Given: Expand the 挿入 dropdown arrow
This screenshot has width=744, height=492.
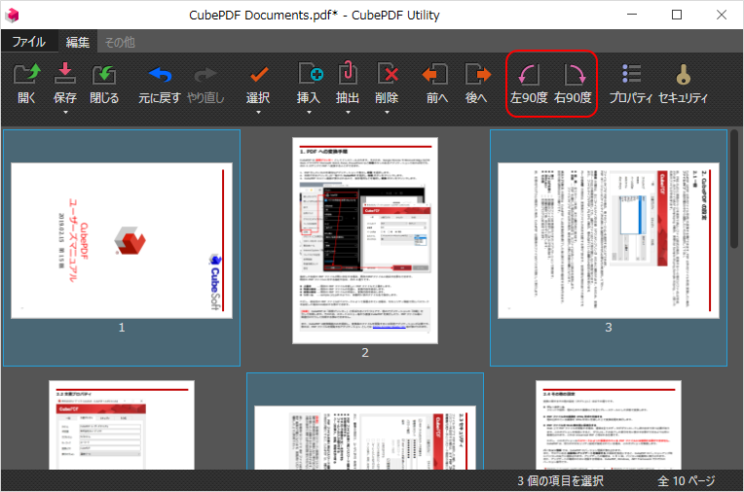Looking at the screenshot, I should pyautogui.click(x=309, y=113).
